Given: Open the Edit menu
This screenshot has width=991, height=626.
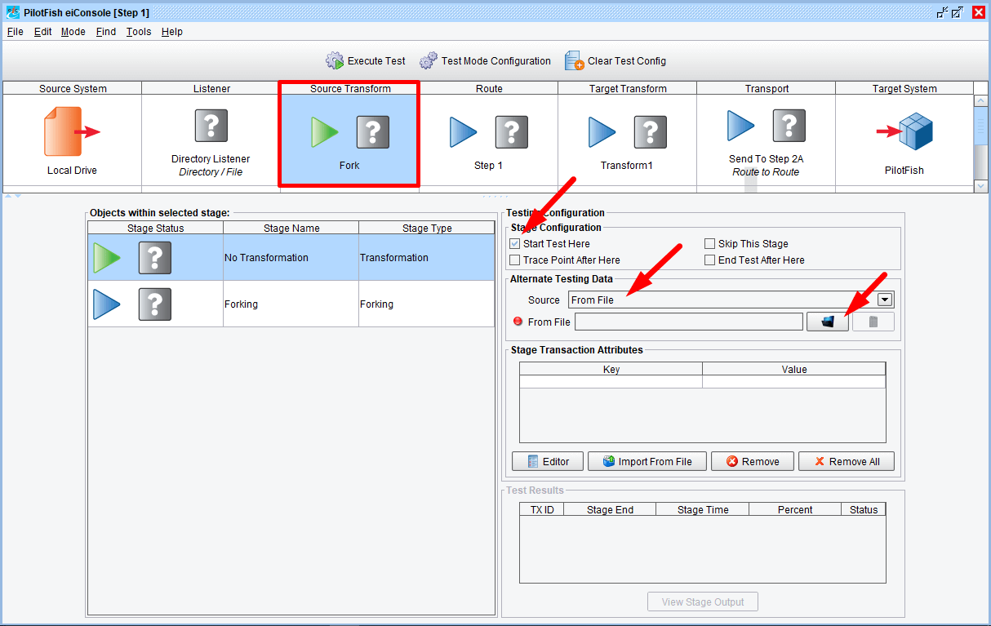Looking at the screenshot, I should pyautogui.click(x=42, y=32).
